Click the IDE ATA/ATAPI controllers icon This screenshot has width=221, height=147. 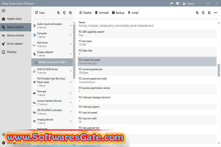[x=34, y=112]
